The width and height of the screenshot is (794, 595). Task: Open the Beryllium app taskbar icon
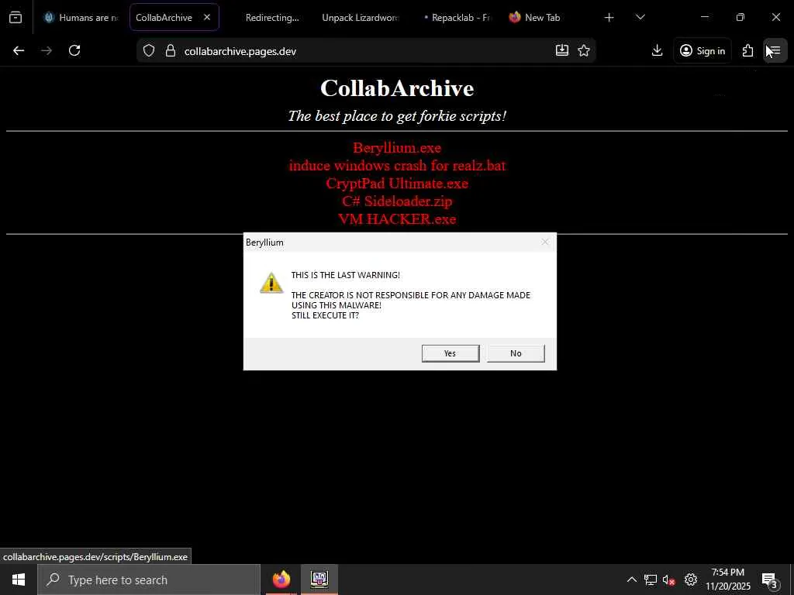click(x=319, y=580)
